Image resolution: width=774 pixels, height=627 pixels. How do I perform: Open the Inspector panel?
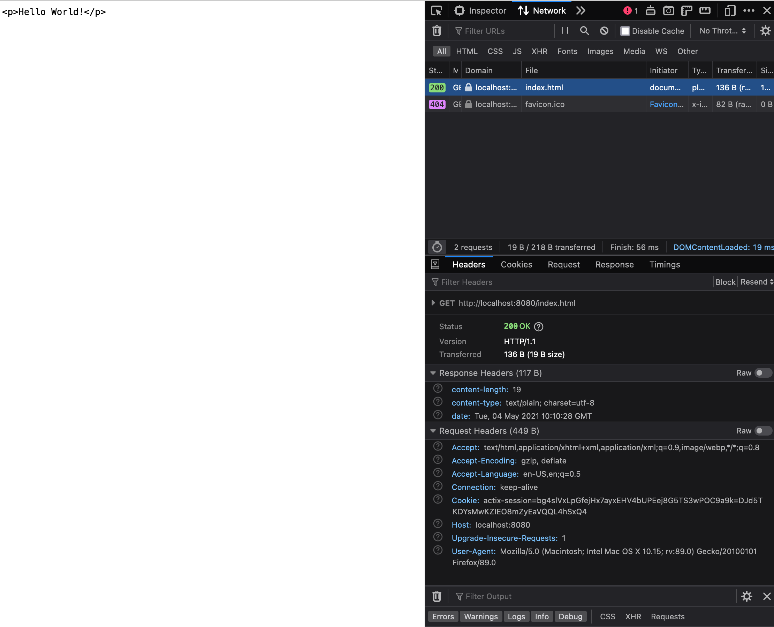tap(480, 10)
